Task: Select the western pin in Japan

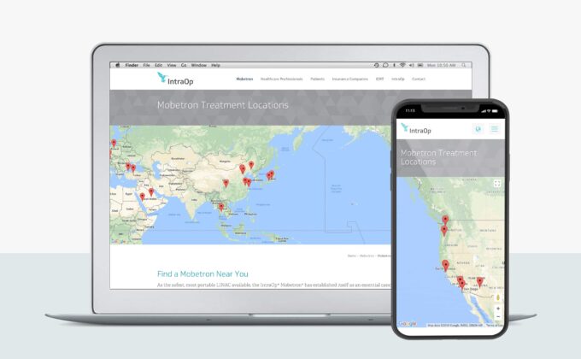Action: click(268, 176)
